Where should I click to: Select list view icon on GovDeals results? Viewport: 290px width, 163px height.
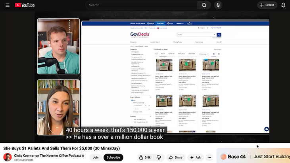219,54
